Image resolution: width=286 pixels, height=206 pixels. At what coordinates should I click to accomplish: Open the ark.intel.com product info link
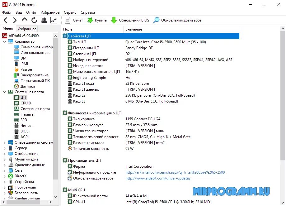point(175,172)
